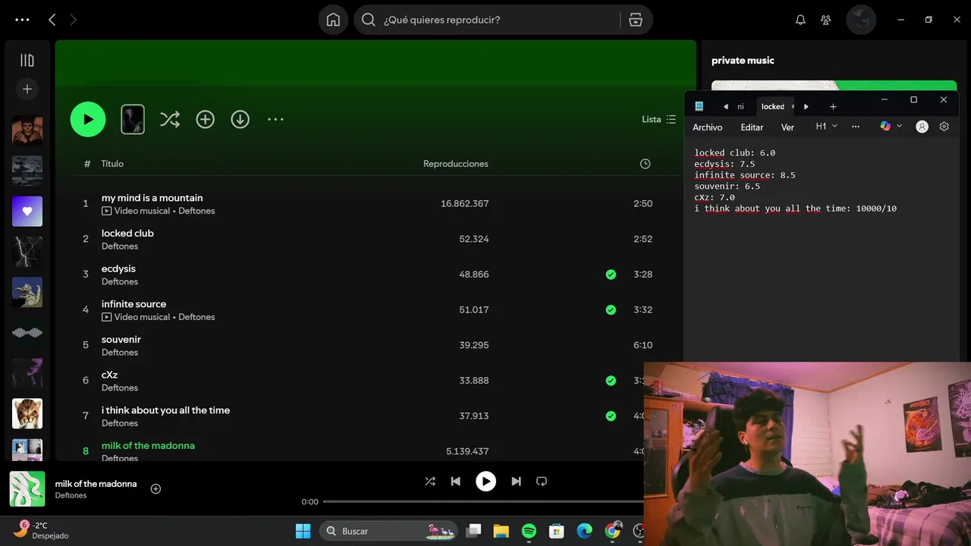Screen dimensions: 971x546
Task: Enable shuffle for this album
Action: coord(170,119)
